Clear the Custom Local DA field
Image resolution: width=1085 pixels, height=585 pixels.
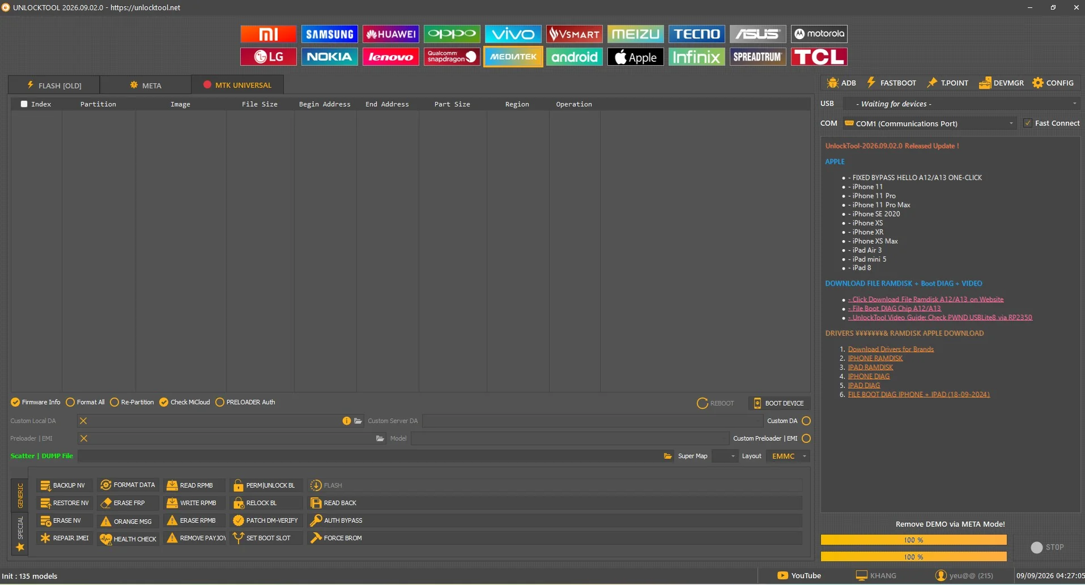[x=83, y=421]
